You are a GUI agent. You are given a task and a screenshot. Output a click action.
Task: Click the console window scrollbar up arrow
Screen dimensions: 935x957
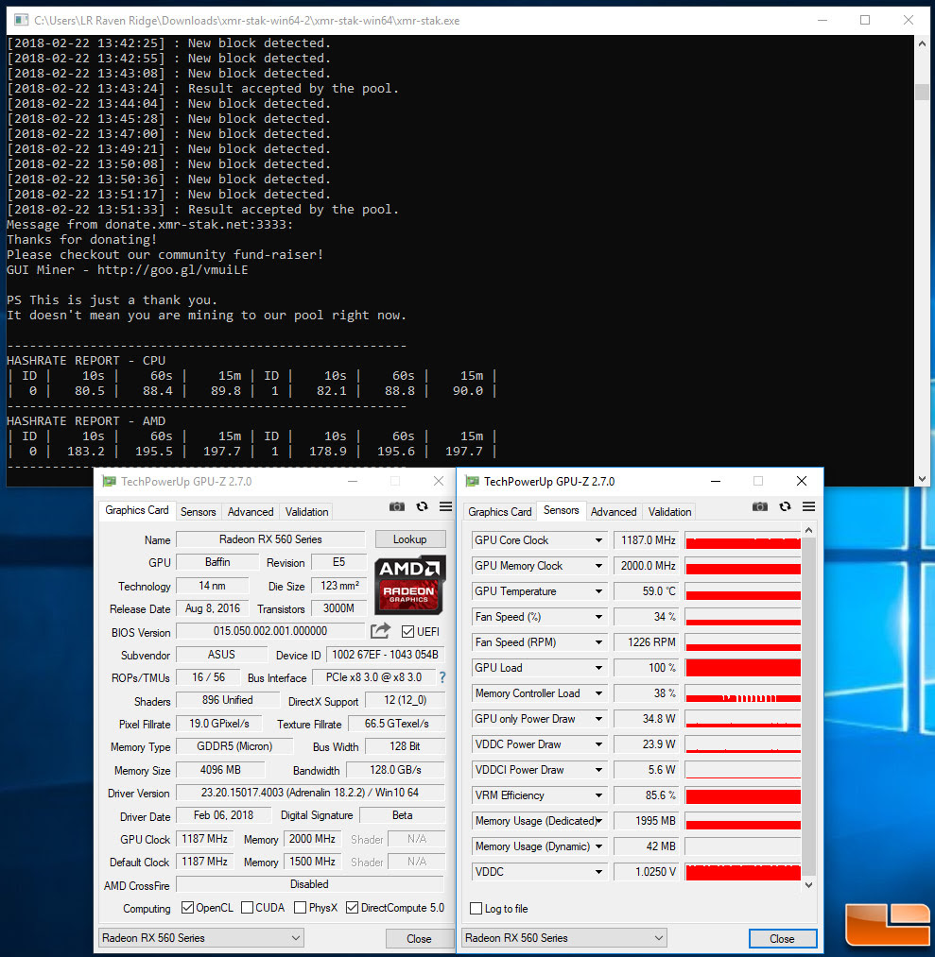(x=922, y=43)
